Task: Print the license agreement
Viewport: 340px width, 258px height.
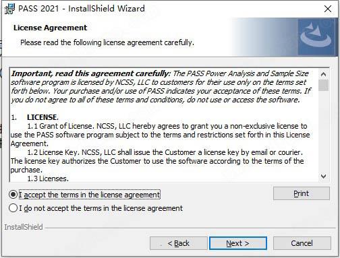Action: [x=302, y=193]
